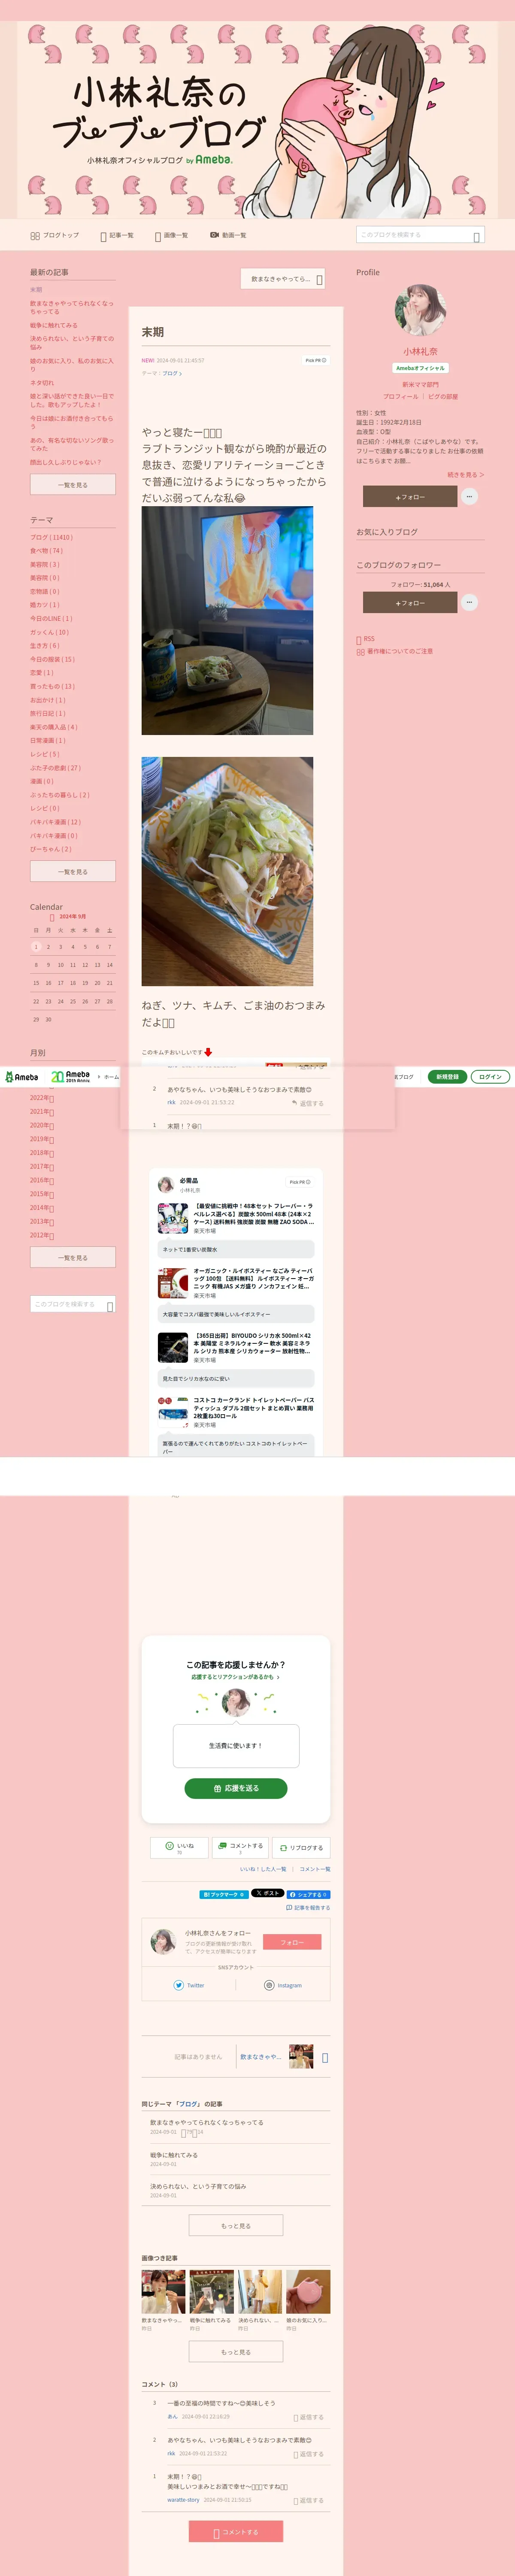This screenshot has width=515, height=2576.
Task: Expand 2021年 monthly archive
Action: 42,1111
